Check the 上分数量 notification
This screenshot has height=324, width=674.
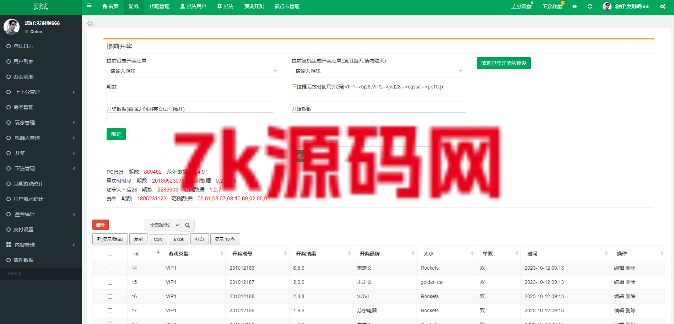coord(522,6)
